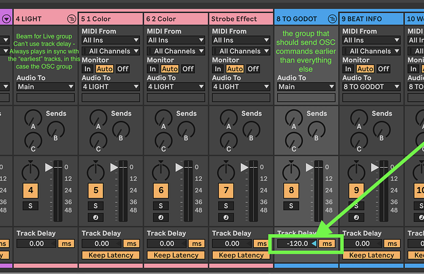Set 5 1 Color monitor to In
This screenshot has width=424, height=274.
coord(88,69)
